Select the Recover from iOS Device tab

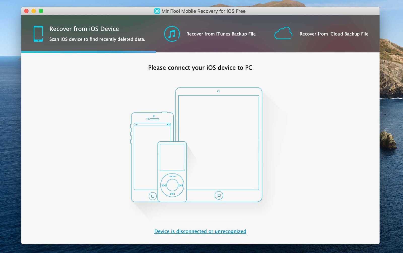click(89, 34)
